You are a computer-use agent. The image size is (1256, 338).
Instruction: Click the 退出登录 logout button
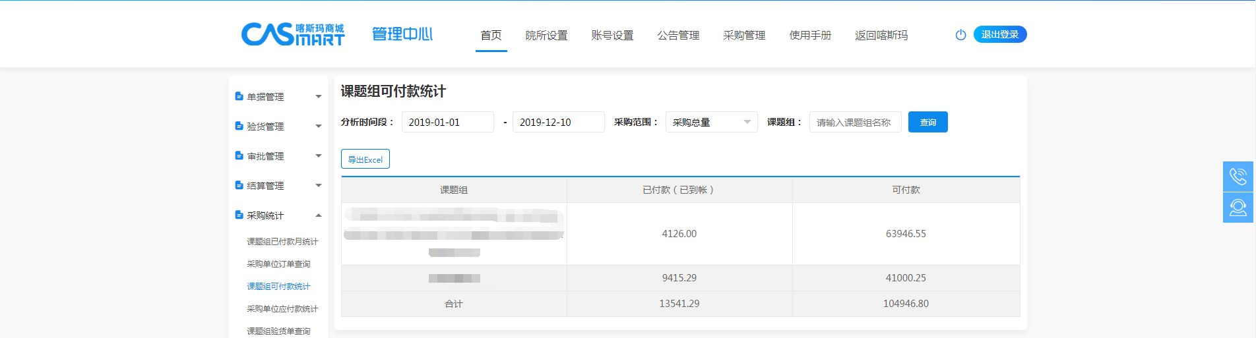tap(999, 34)
